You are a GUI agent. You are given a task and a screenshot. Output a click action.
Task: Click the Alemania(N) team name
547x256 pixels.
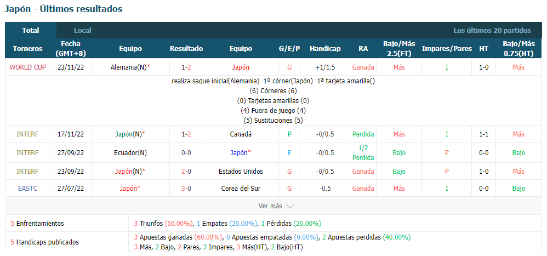click(128, 67)
